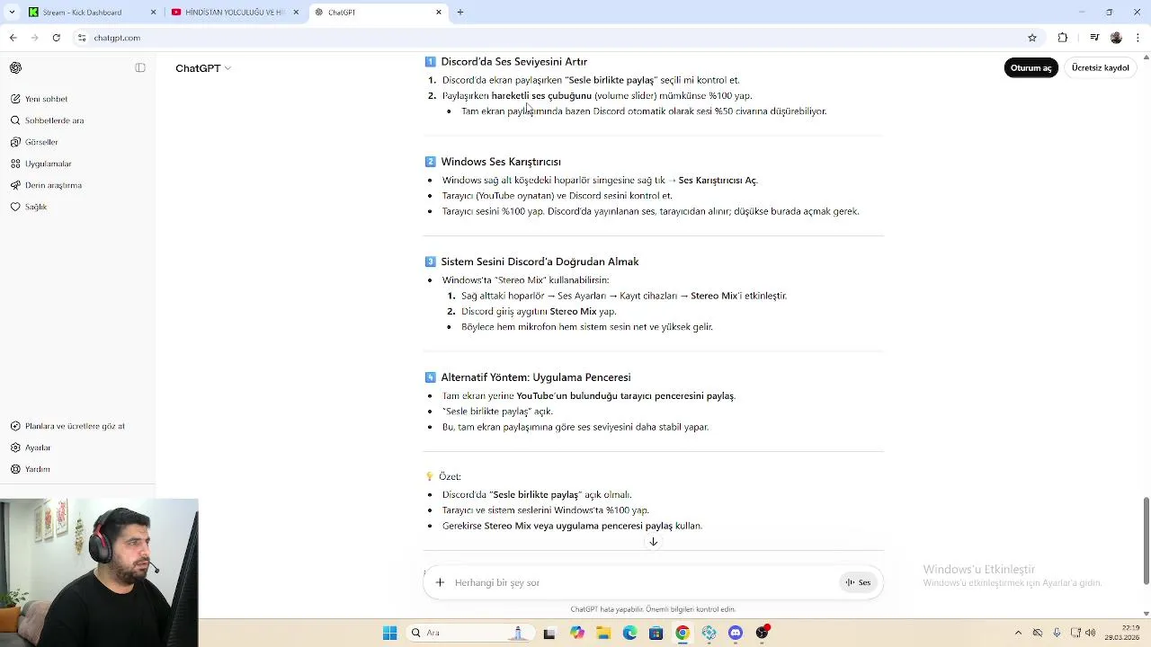Start a new chat with Yeni sohbet
The image size is (1151, 647).
click(46, 99)
